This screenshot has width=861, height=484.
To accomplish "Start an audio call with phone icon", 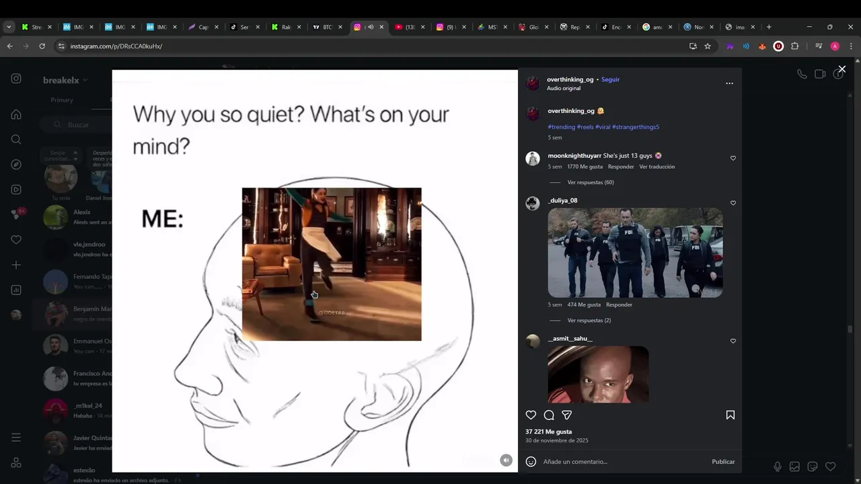I will click(802, 74).
